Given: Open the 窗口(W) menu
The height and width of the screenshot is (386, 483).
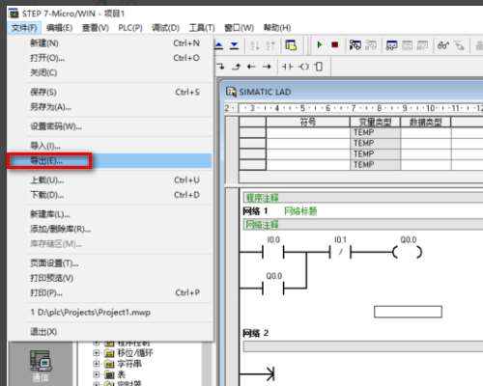Looking at the screenshot, I should coord(239,28).
